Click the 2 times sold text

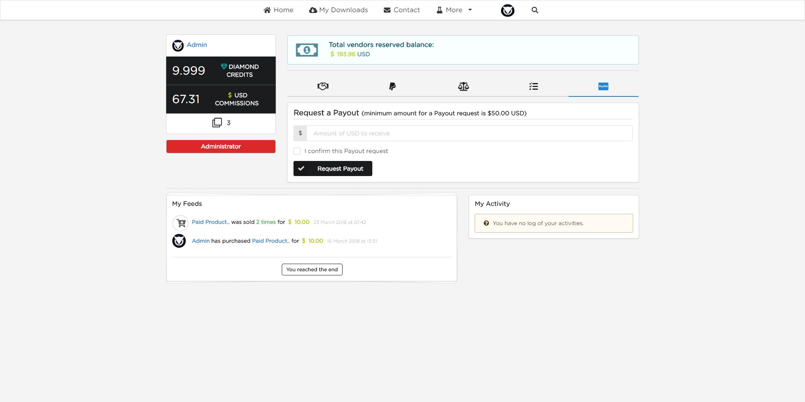tap(266, 222)
